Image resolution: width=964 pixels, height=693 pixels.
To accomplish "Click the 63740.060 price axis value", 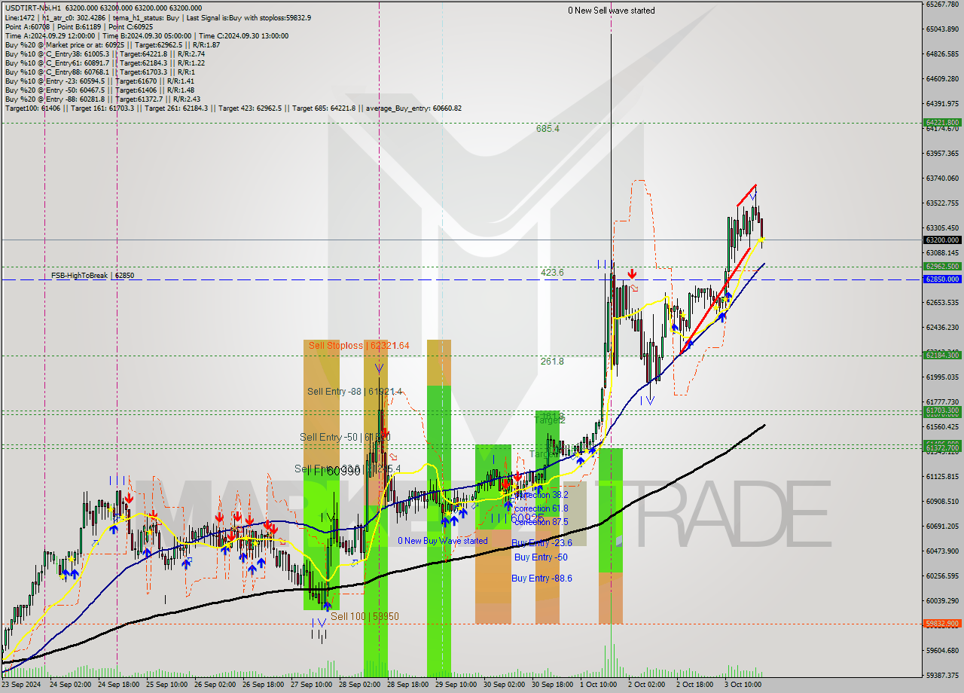I will tap(943, 178).
